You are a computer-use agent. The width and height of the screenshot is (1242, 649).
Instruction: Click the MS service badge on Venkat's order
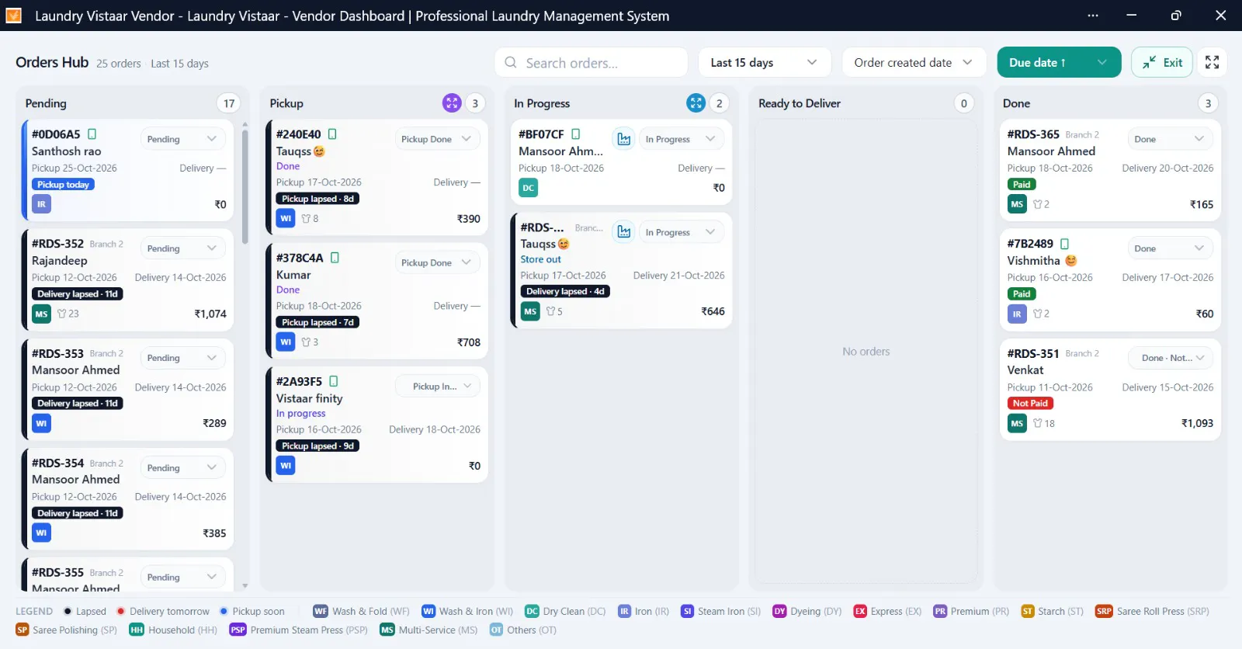pos(1017,423)
